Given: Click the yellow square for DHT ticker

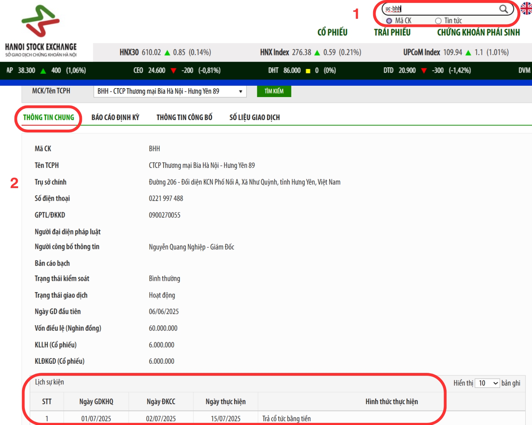Looking at the screenshot, I should tap(308, 71).
